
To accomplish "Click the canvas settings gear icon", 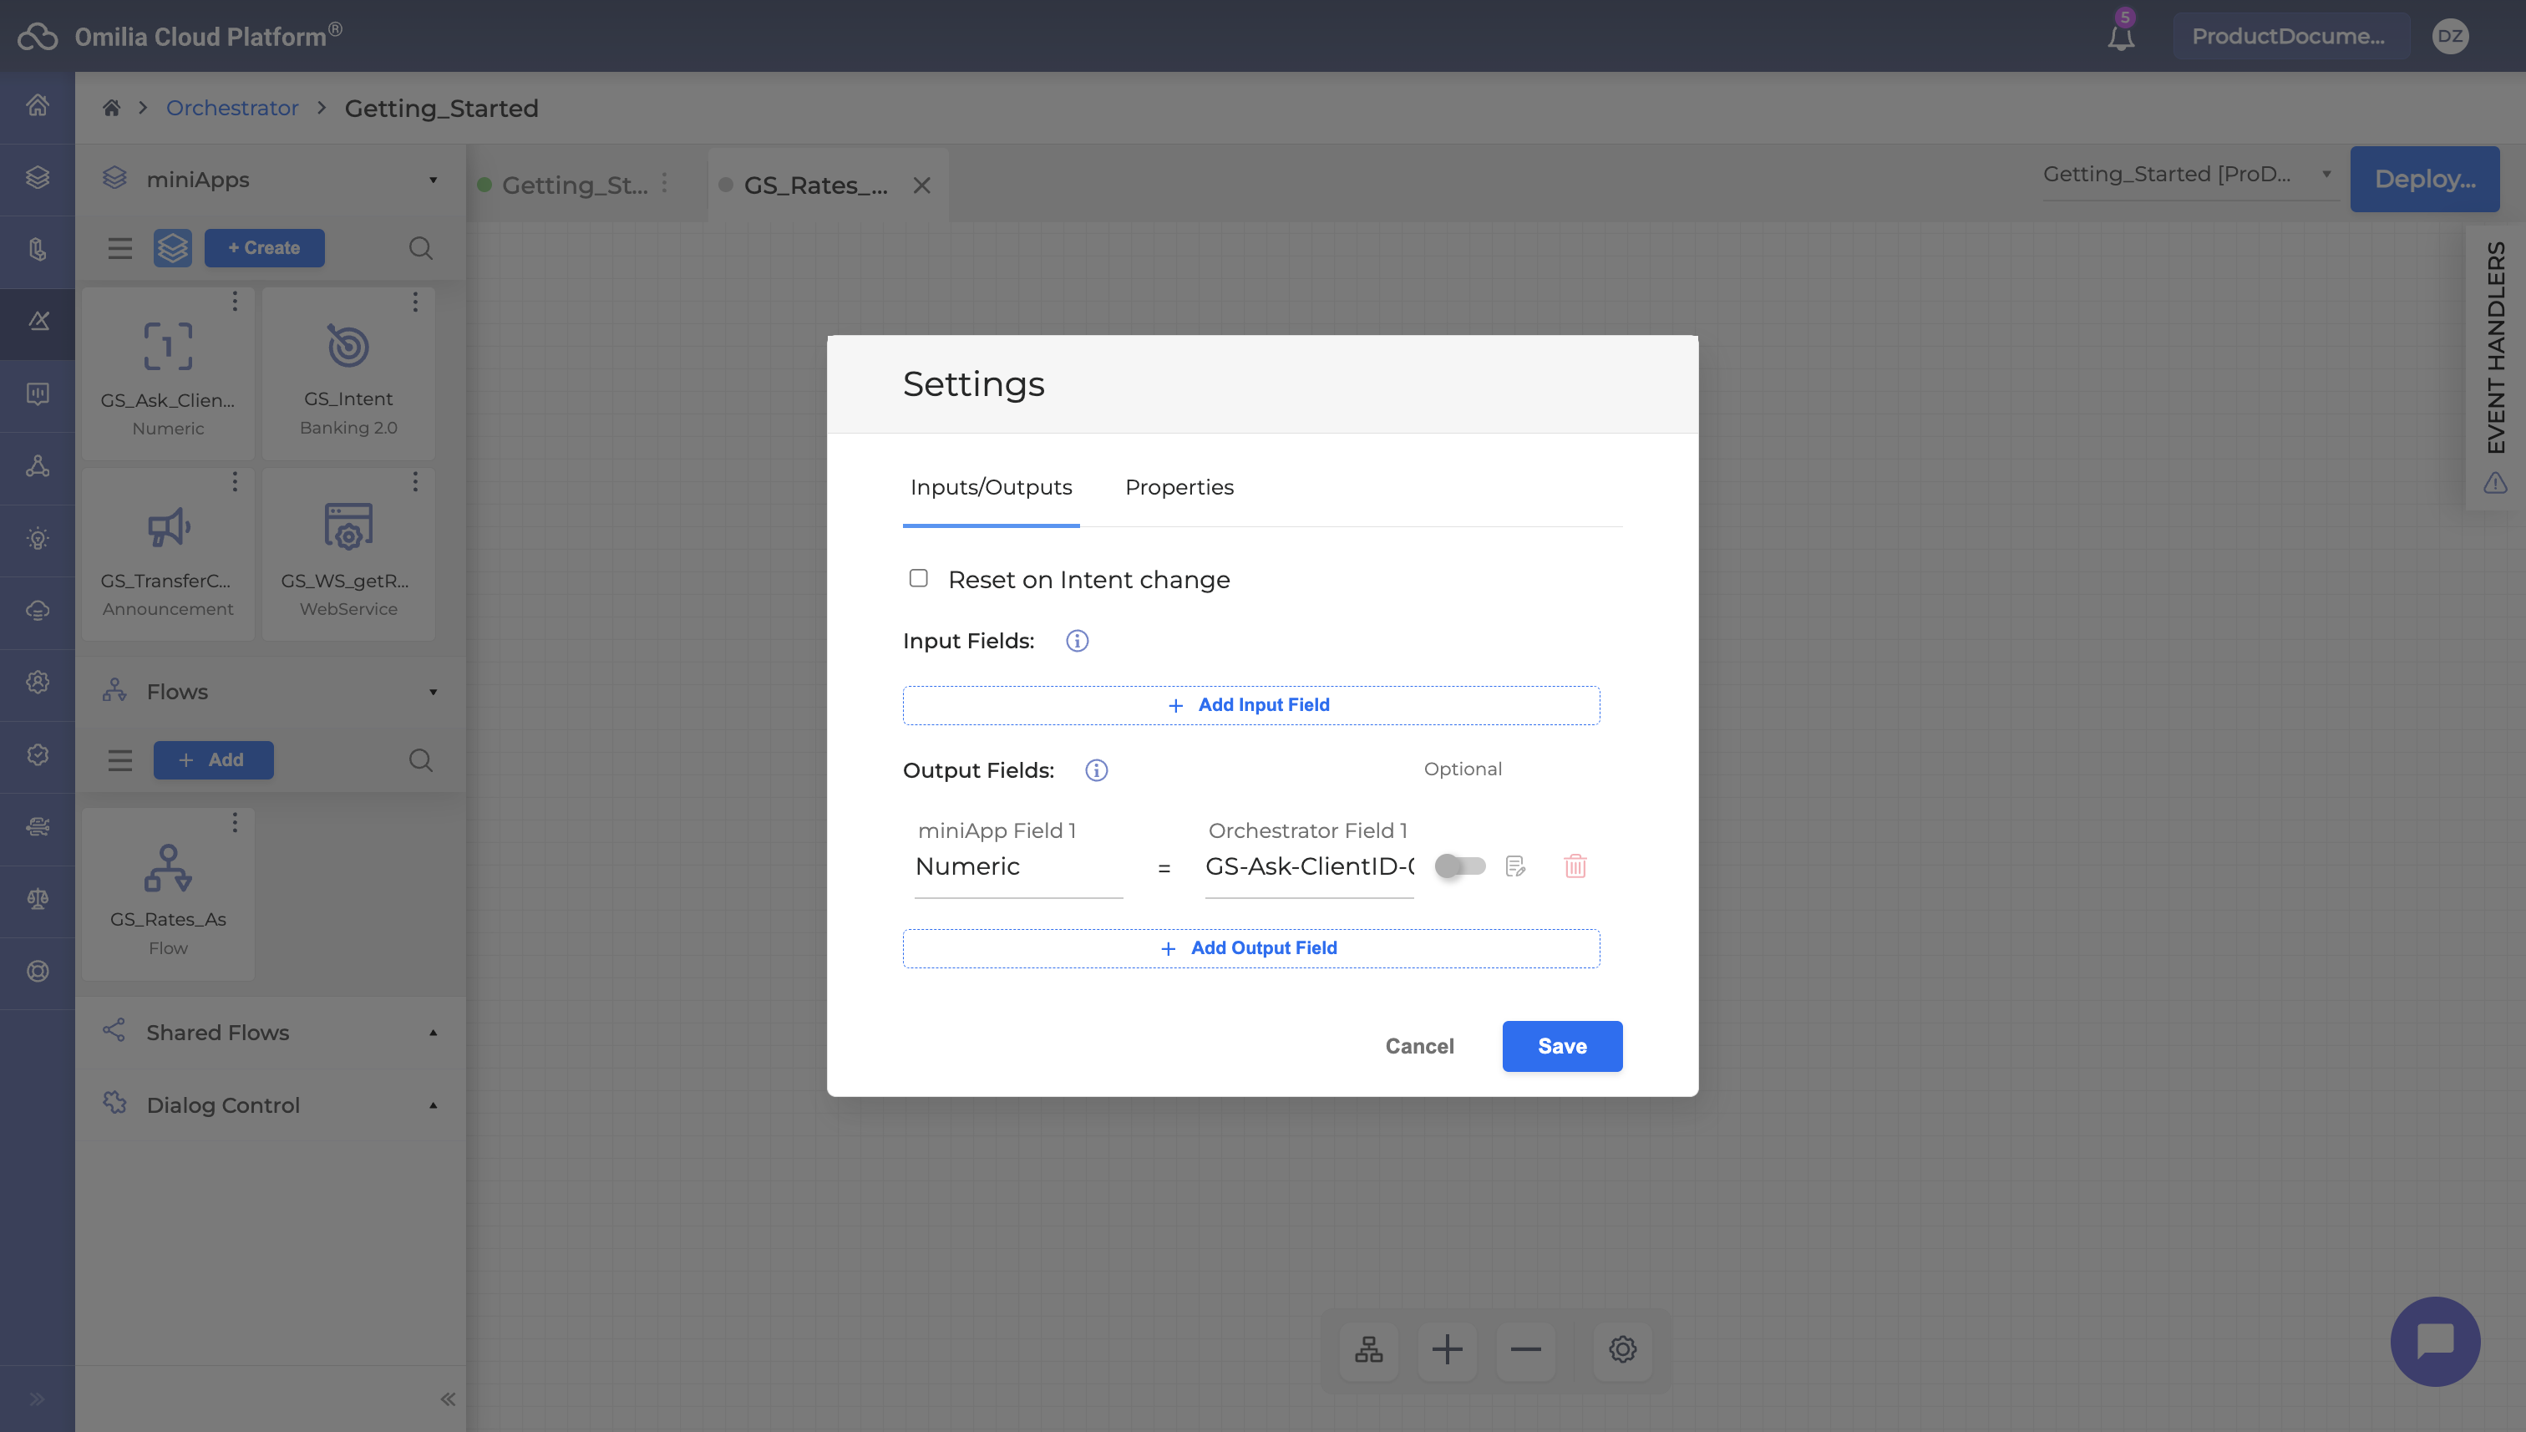I will [1622, 1349].
